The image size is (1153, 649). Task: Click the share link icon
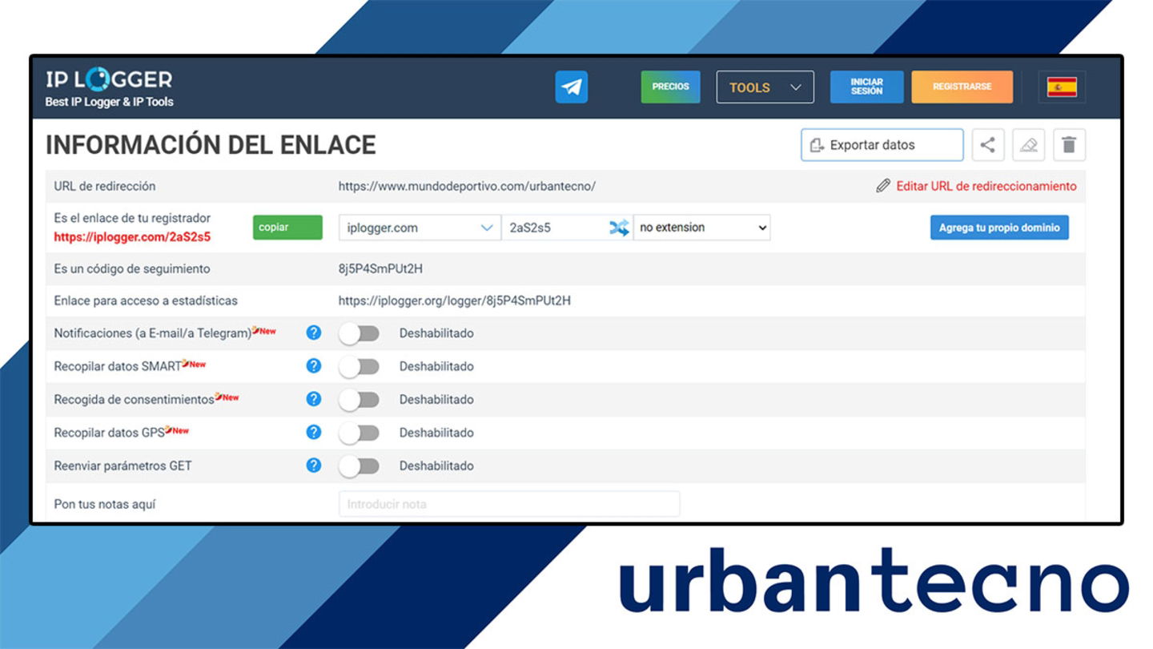[988, 145]
